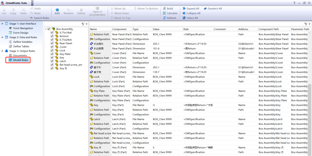The image size is (312, 156).
Task: Uncheck the Key Plate checkbox
Action: 52,54
